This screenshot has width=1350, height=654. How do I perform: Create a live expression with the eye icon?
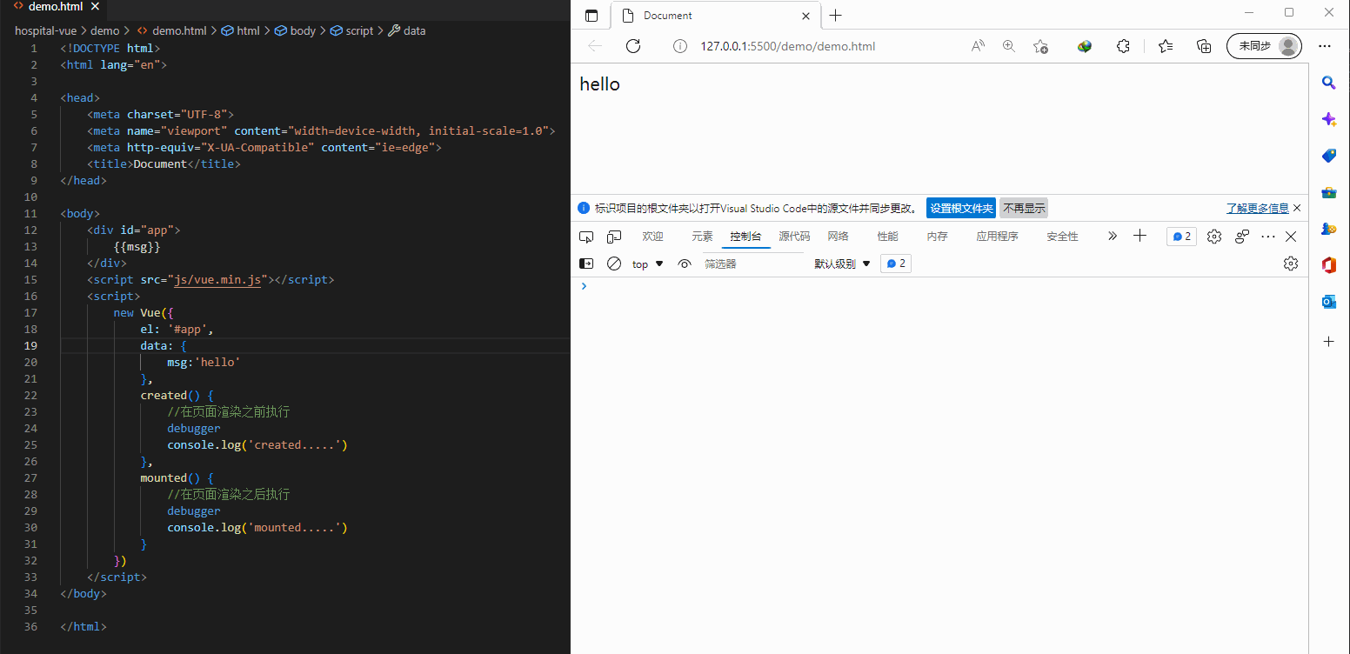tap(685, 264)
